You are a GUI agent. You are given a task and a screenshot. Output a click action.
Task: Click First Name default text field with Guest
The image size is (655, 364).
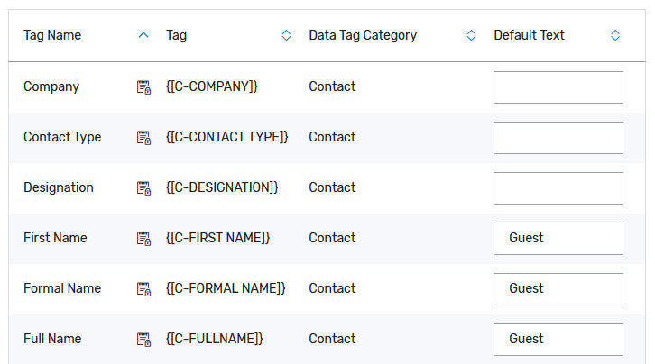(x=558, y=239)
